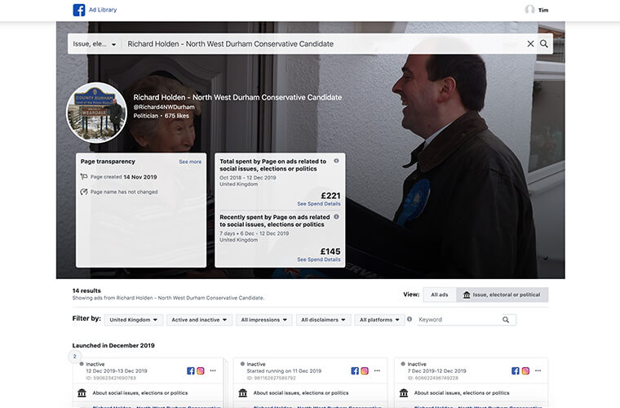Click the @Richard4NWDurham handle
The image size is (620, 408).
(164, 107)
